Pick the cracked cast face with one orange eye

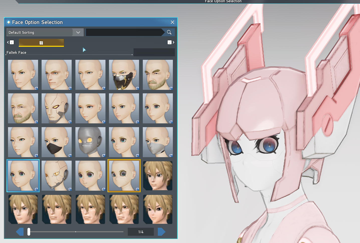[57, 176]
